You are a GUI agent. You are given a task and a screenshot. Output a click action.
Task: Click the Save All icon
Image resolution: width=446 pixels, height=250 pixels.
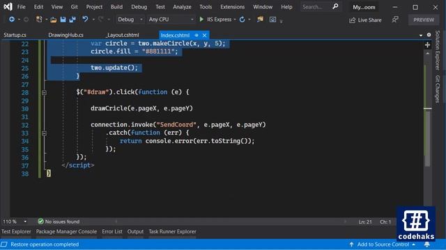point(72,19)
